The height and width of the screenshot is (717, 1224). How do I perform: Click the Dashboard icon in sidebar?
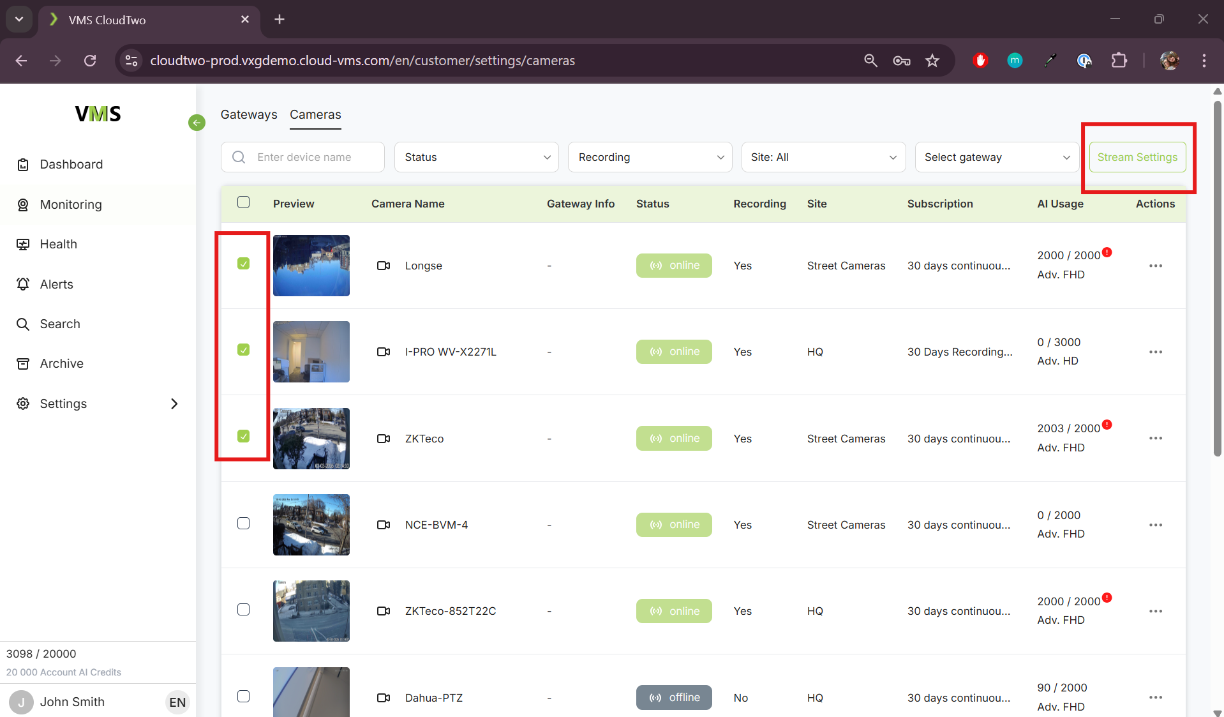[23, 165]
